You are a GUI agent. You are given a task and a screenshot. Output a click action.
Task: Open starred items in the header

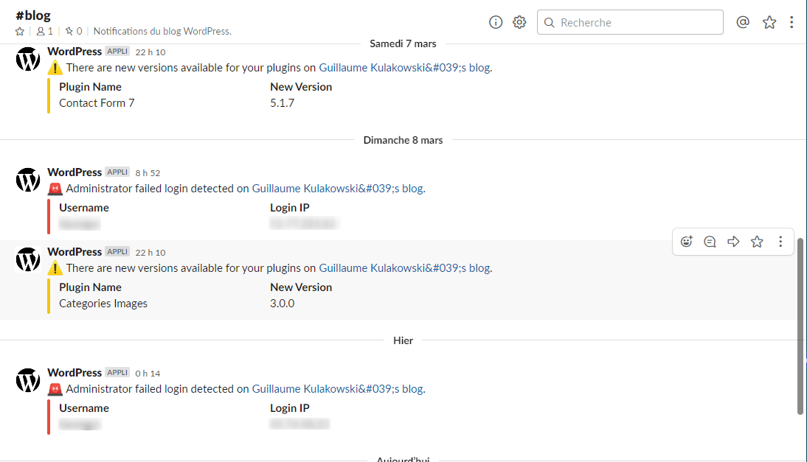click(769, 22)
